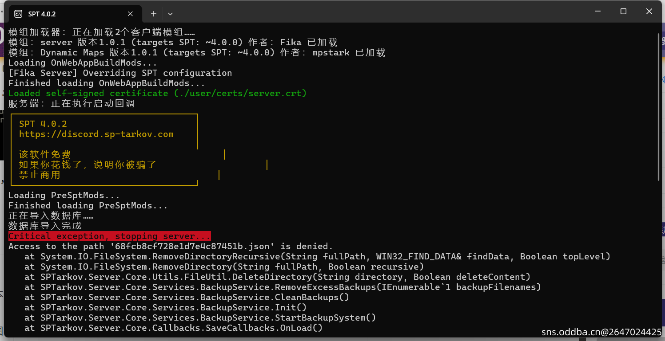Expand the terminal profiles dropdown chevron
This screenshot has width=665, height=341.
[170, 14]
